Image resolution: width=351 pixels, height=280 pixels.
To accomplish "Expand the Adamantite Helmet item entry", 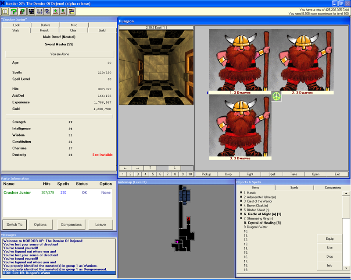I will pos(241,198).
